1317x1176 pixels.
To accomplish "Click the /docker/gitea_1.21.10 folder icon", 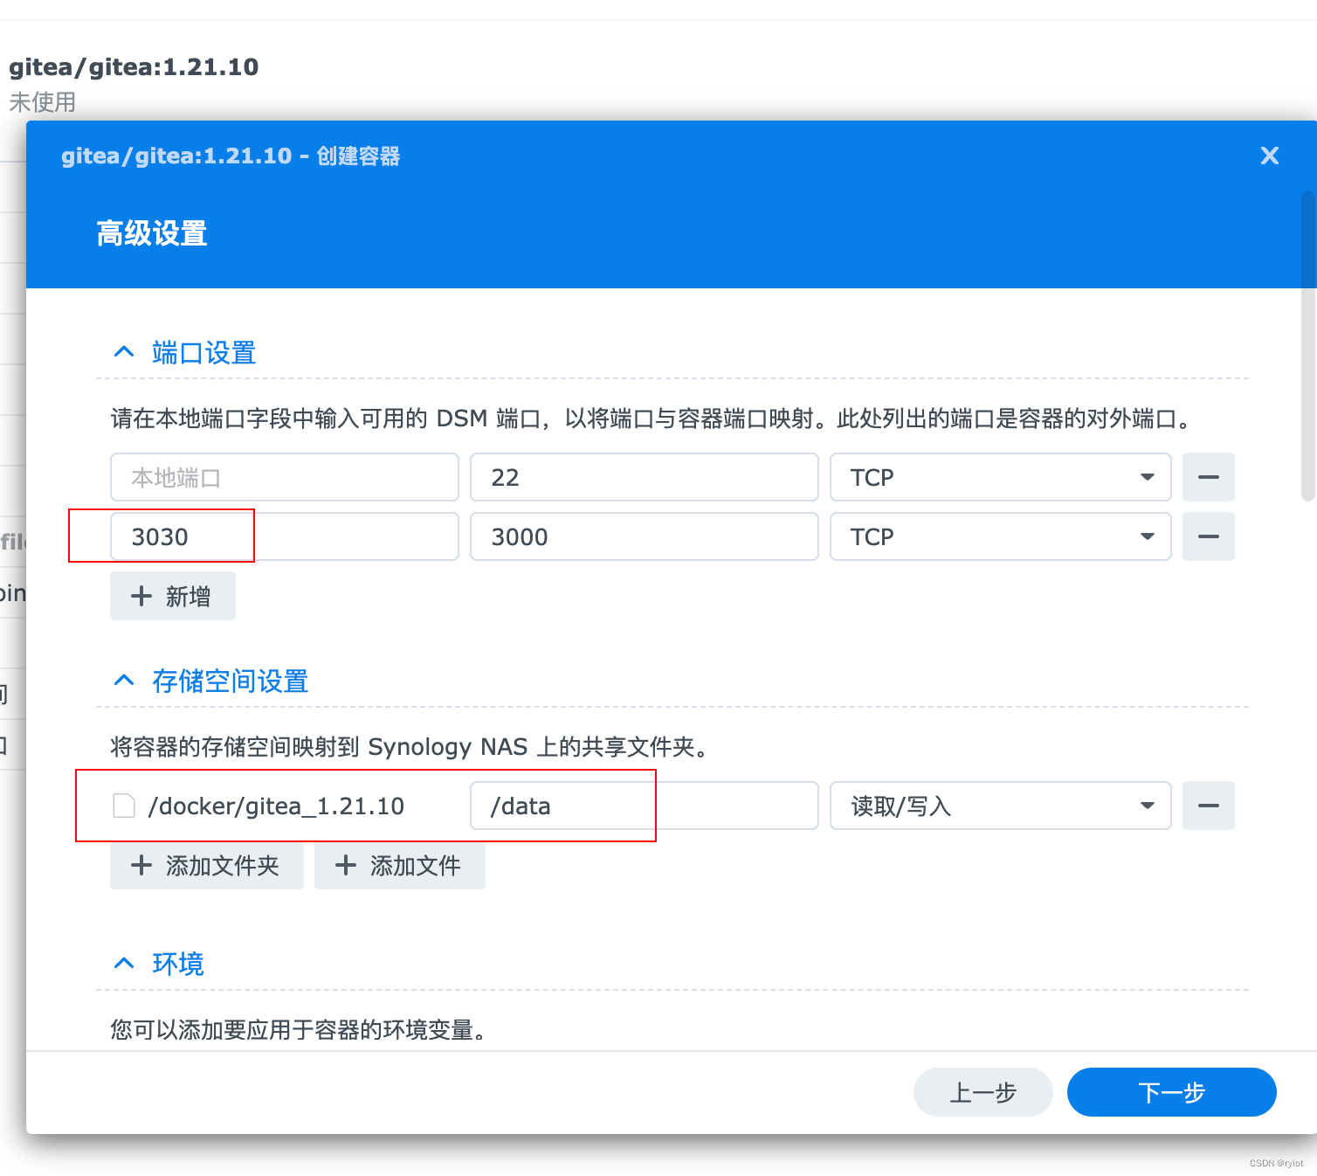I will click(124, 806).
